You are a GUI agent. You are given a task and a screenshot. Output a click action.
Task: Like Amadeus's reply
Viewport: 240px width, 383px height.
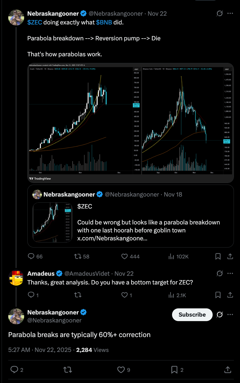point(125,295)
